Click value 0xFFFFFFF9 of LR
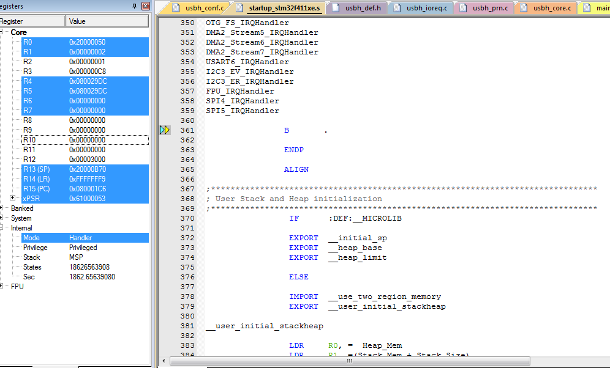 87,179
